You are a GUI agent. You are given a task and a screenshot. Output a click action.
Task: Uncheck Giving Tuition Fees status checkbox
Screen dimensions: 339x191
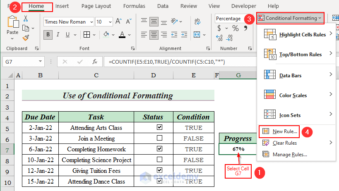(x=159, y=170)
